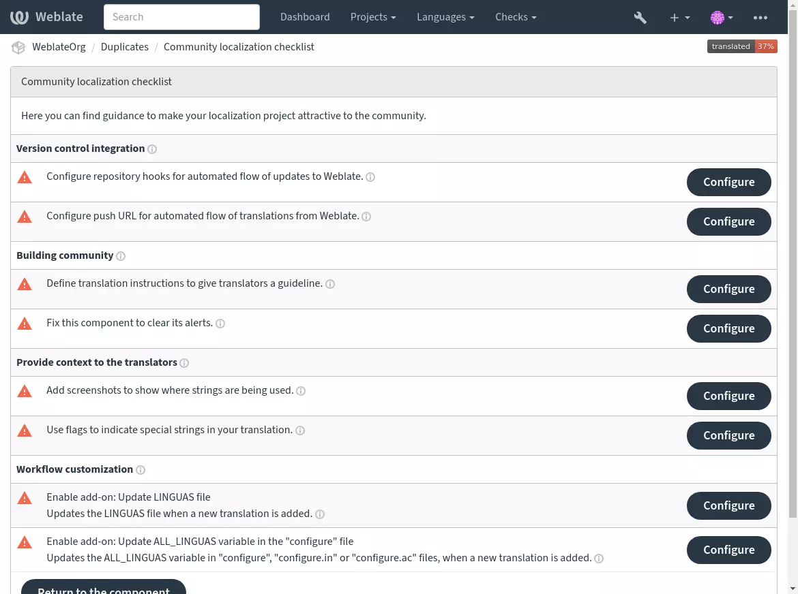The image size is (798, 594).
Task: Click the info icon beside Workflow customization
Action: [141, 470]
